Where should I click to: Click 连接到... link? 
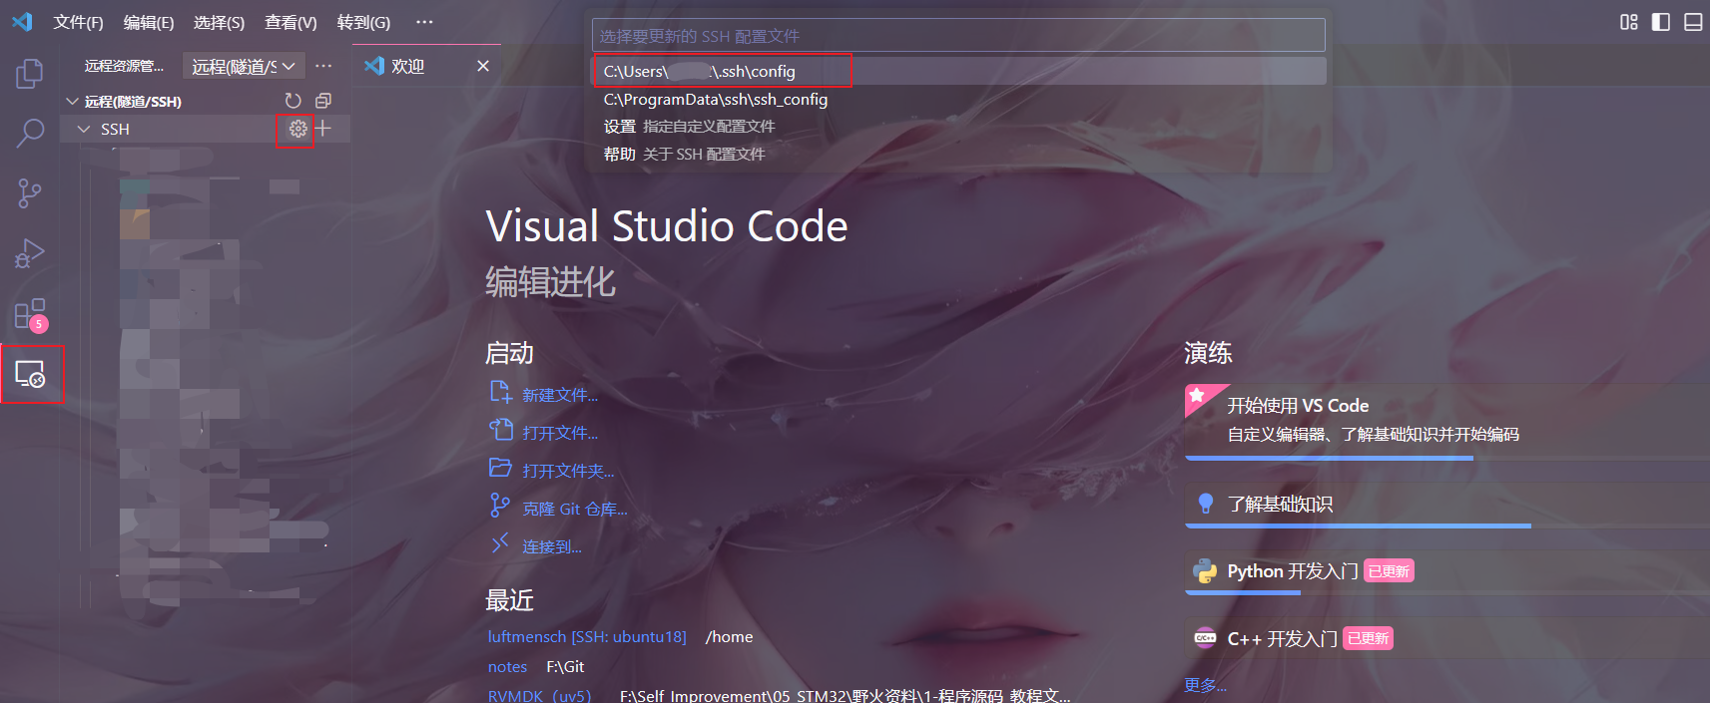coord(552,546)
